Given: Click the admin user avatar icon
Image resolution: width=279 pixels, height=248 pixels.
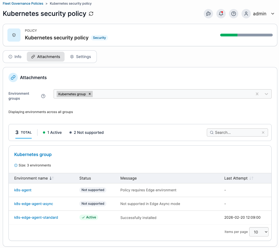Looking at the screenshot, I should (246, 14).
